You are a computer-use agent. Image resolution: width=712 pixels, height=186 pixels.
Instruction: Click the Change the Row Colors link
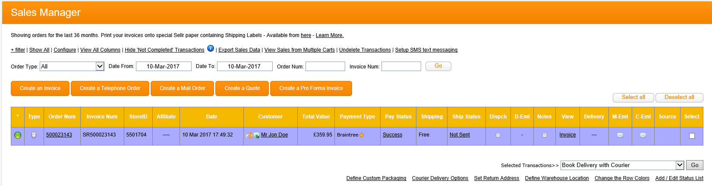(622, 178)
